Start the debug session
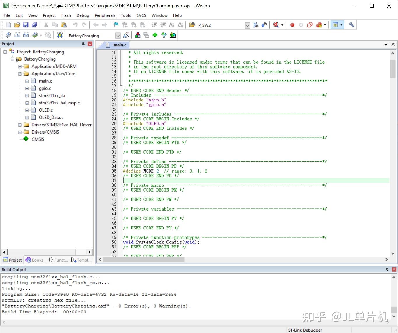 pos(276,25)
